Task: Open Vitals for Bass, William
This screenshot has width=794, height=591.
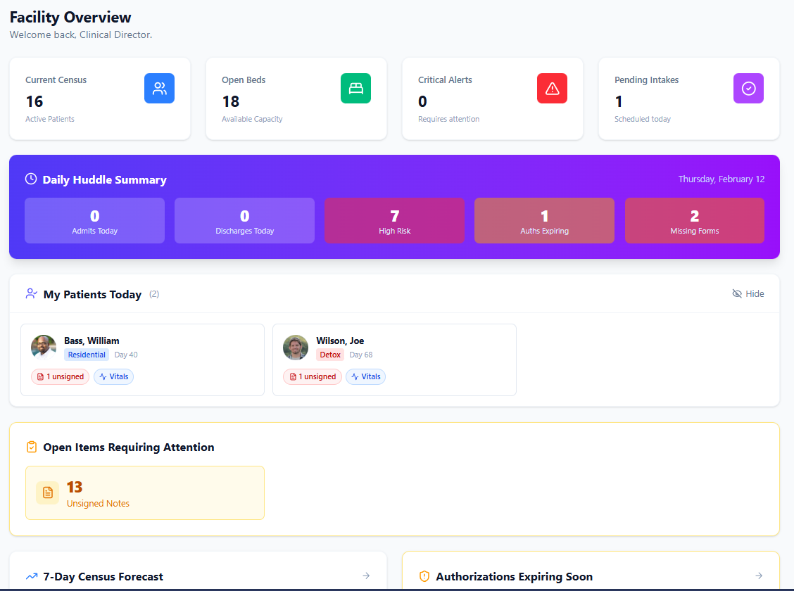Action: (x=113, y=376)
